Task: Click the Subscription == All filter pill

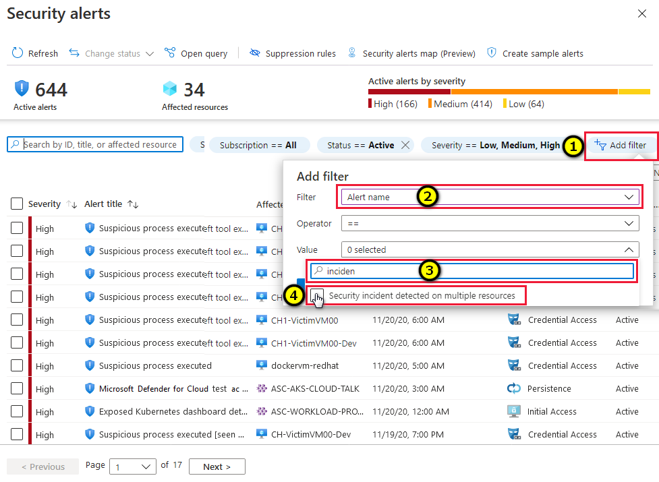Action: click(259, 145)
